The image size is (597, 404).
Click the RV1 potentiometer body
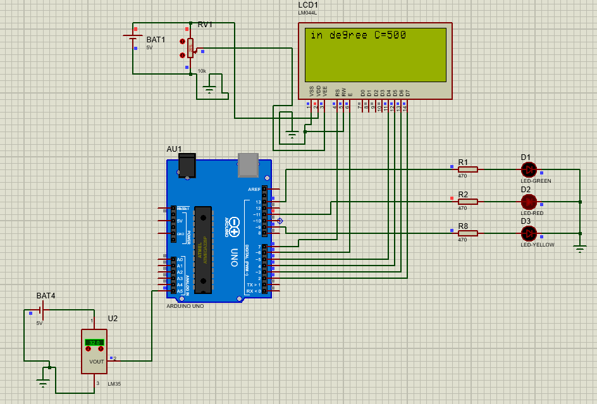click(190, 48)
